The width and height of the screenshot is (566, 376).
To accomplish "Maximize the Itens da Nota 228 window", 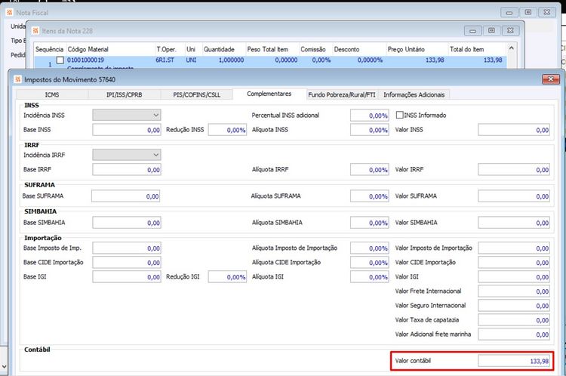I will (x=491, y=30).
